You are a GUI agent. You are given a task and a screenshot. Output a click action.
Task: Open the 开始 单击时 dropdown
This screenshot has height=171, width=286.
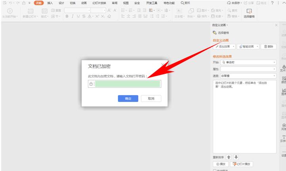tap(248, 62)
